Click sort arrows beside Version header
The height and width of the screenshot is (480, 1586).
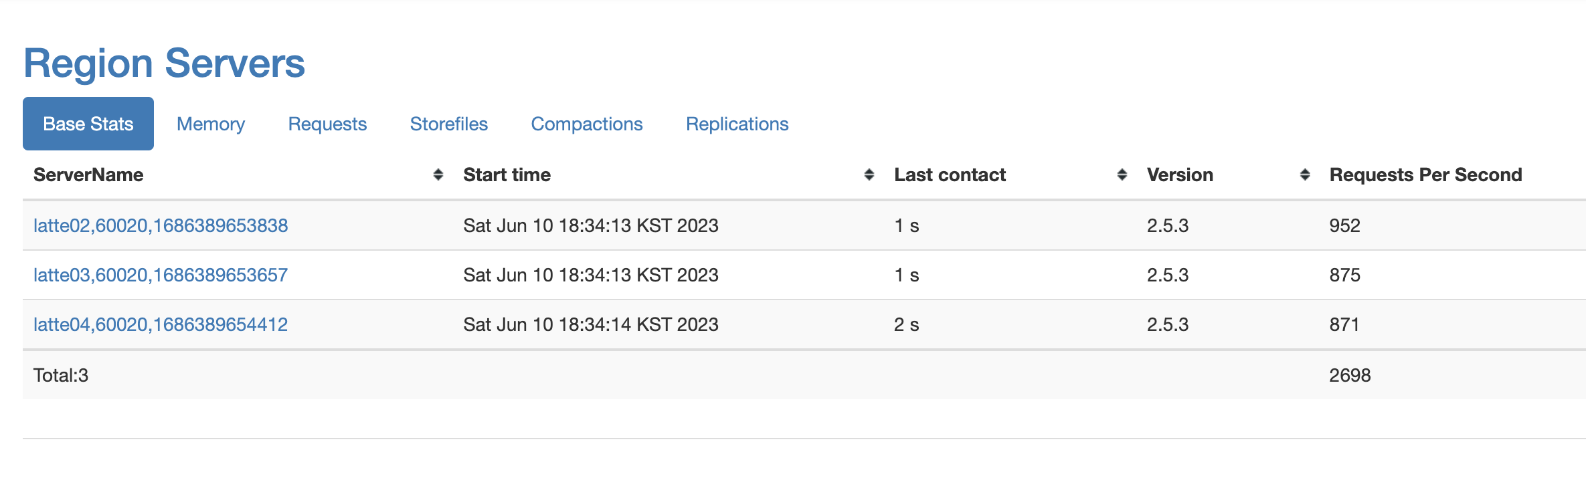click(x=1304, y=174)
